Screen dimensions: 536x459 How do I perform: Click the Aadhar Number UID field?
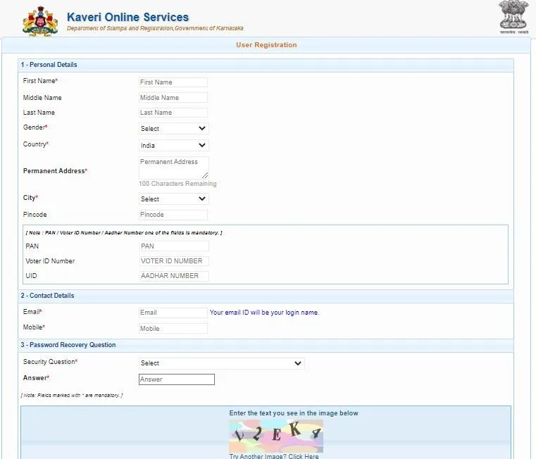pyautogui.click(x=174, y=276)
